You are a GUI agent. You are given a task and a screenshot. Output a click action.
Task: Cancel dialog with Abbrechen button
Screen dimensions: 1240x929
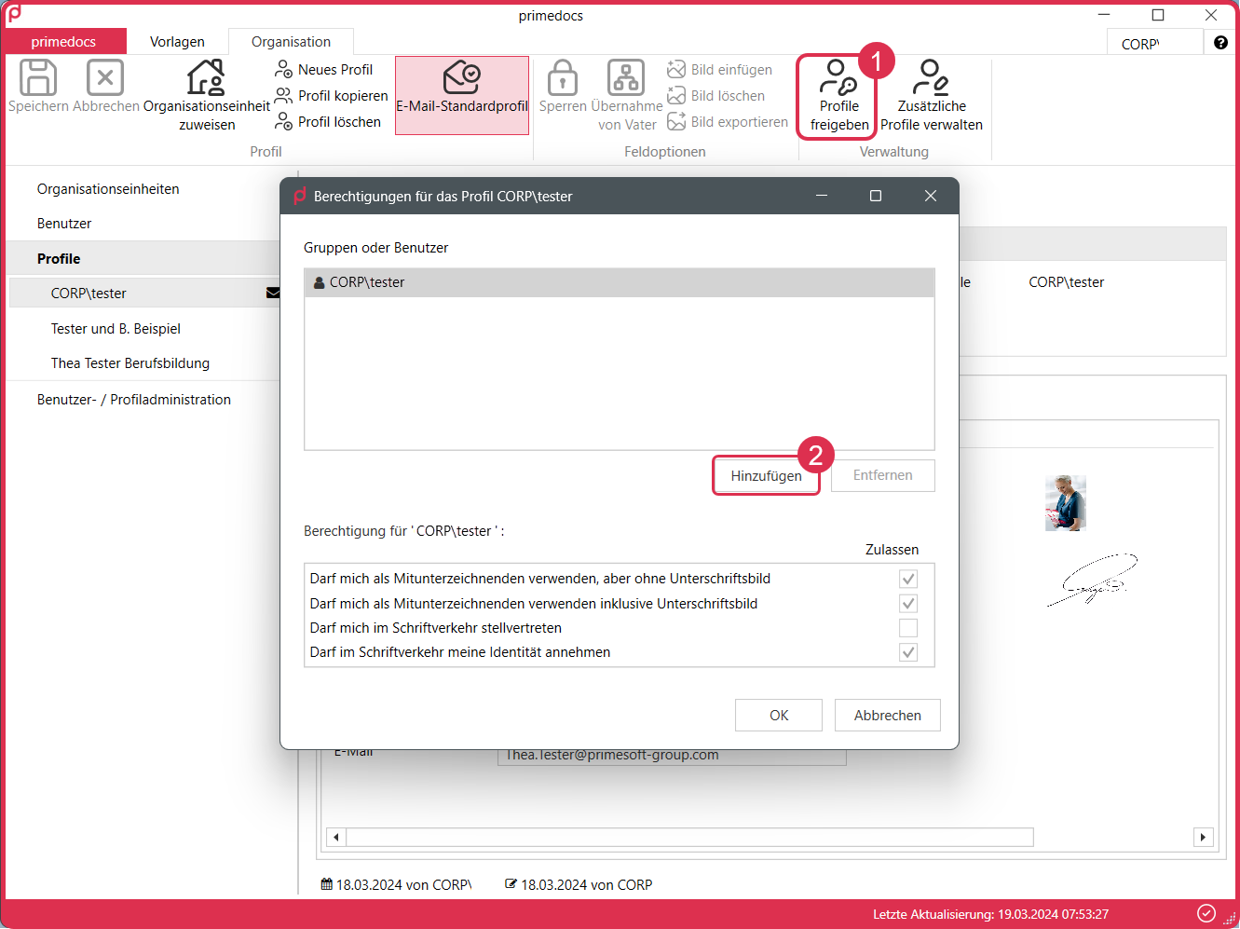tap(888, 716)
